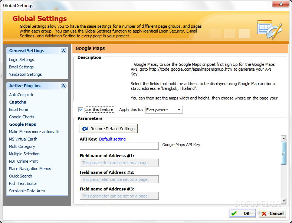
Task: Open Validation Settings
Action: [x=26, y=74]
